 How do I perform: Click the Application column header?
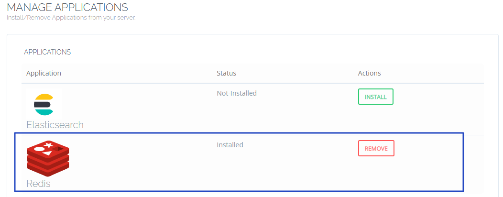pos(44,73)
